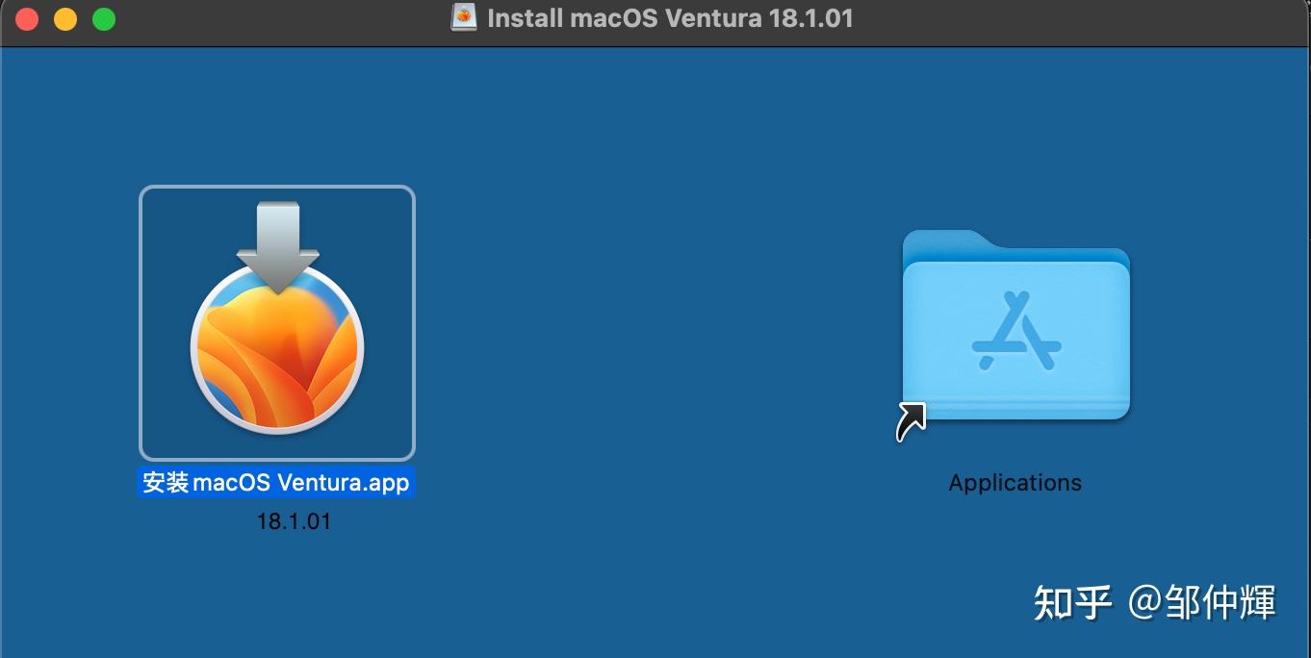Image resolution: width=1311 pixels, height=658 pixels.
Task: Click the 安装 macOS Ventura.app file name
Action: click(x=276, y=482)
